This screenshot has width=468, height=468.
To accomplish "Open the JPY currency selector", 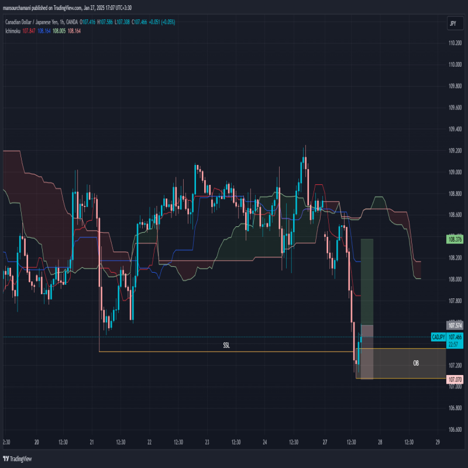I will 452,23.
